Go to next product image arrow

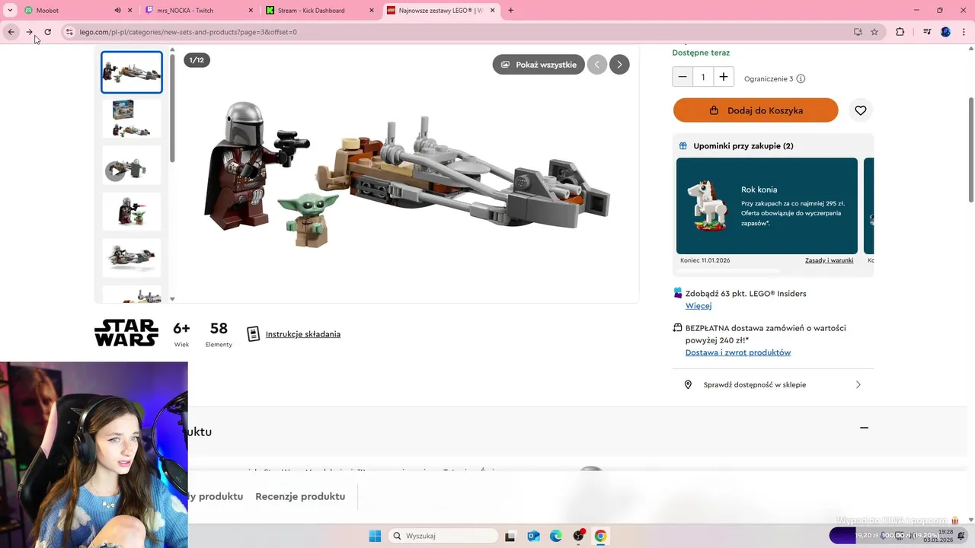(x=619, y=65)
